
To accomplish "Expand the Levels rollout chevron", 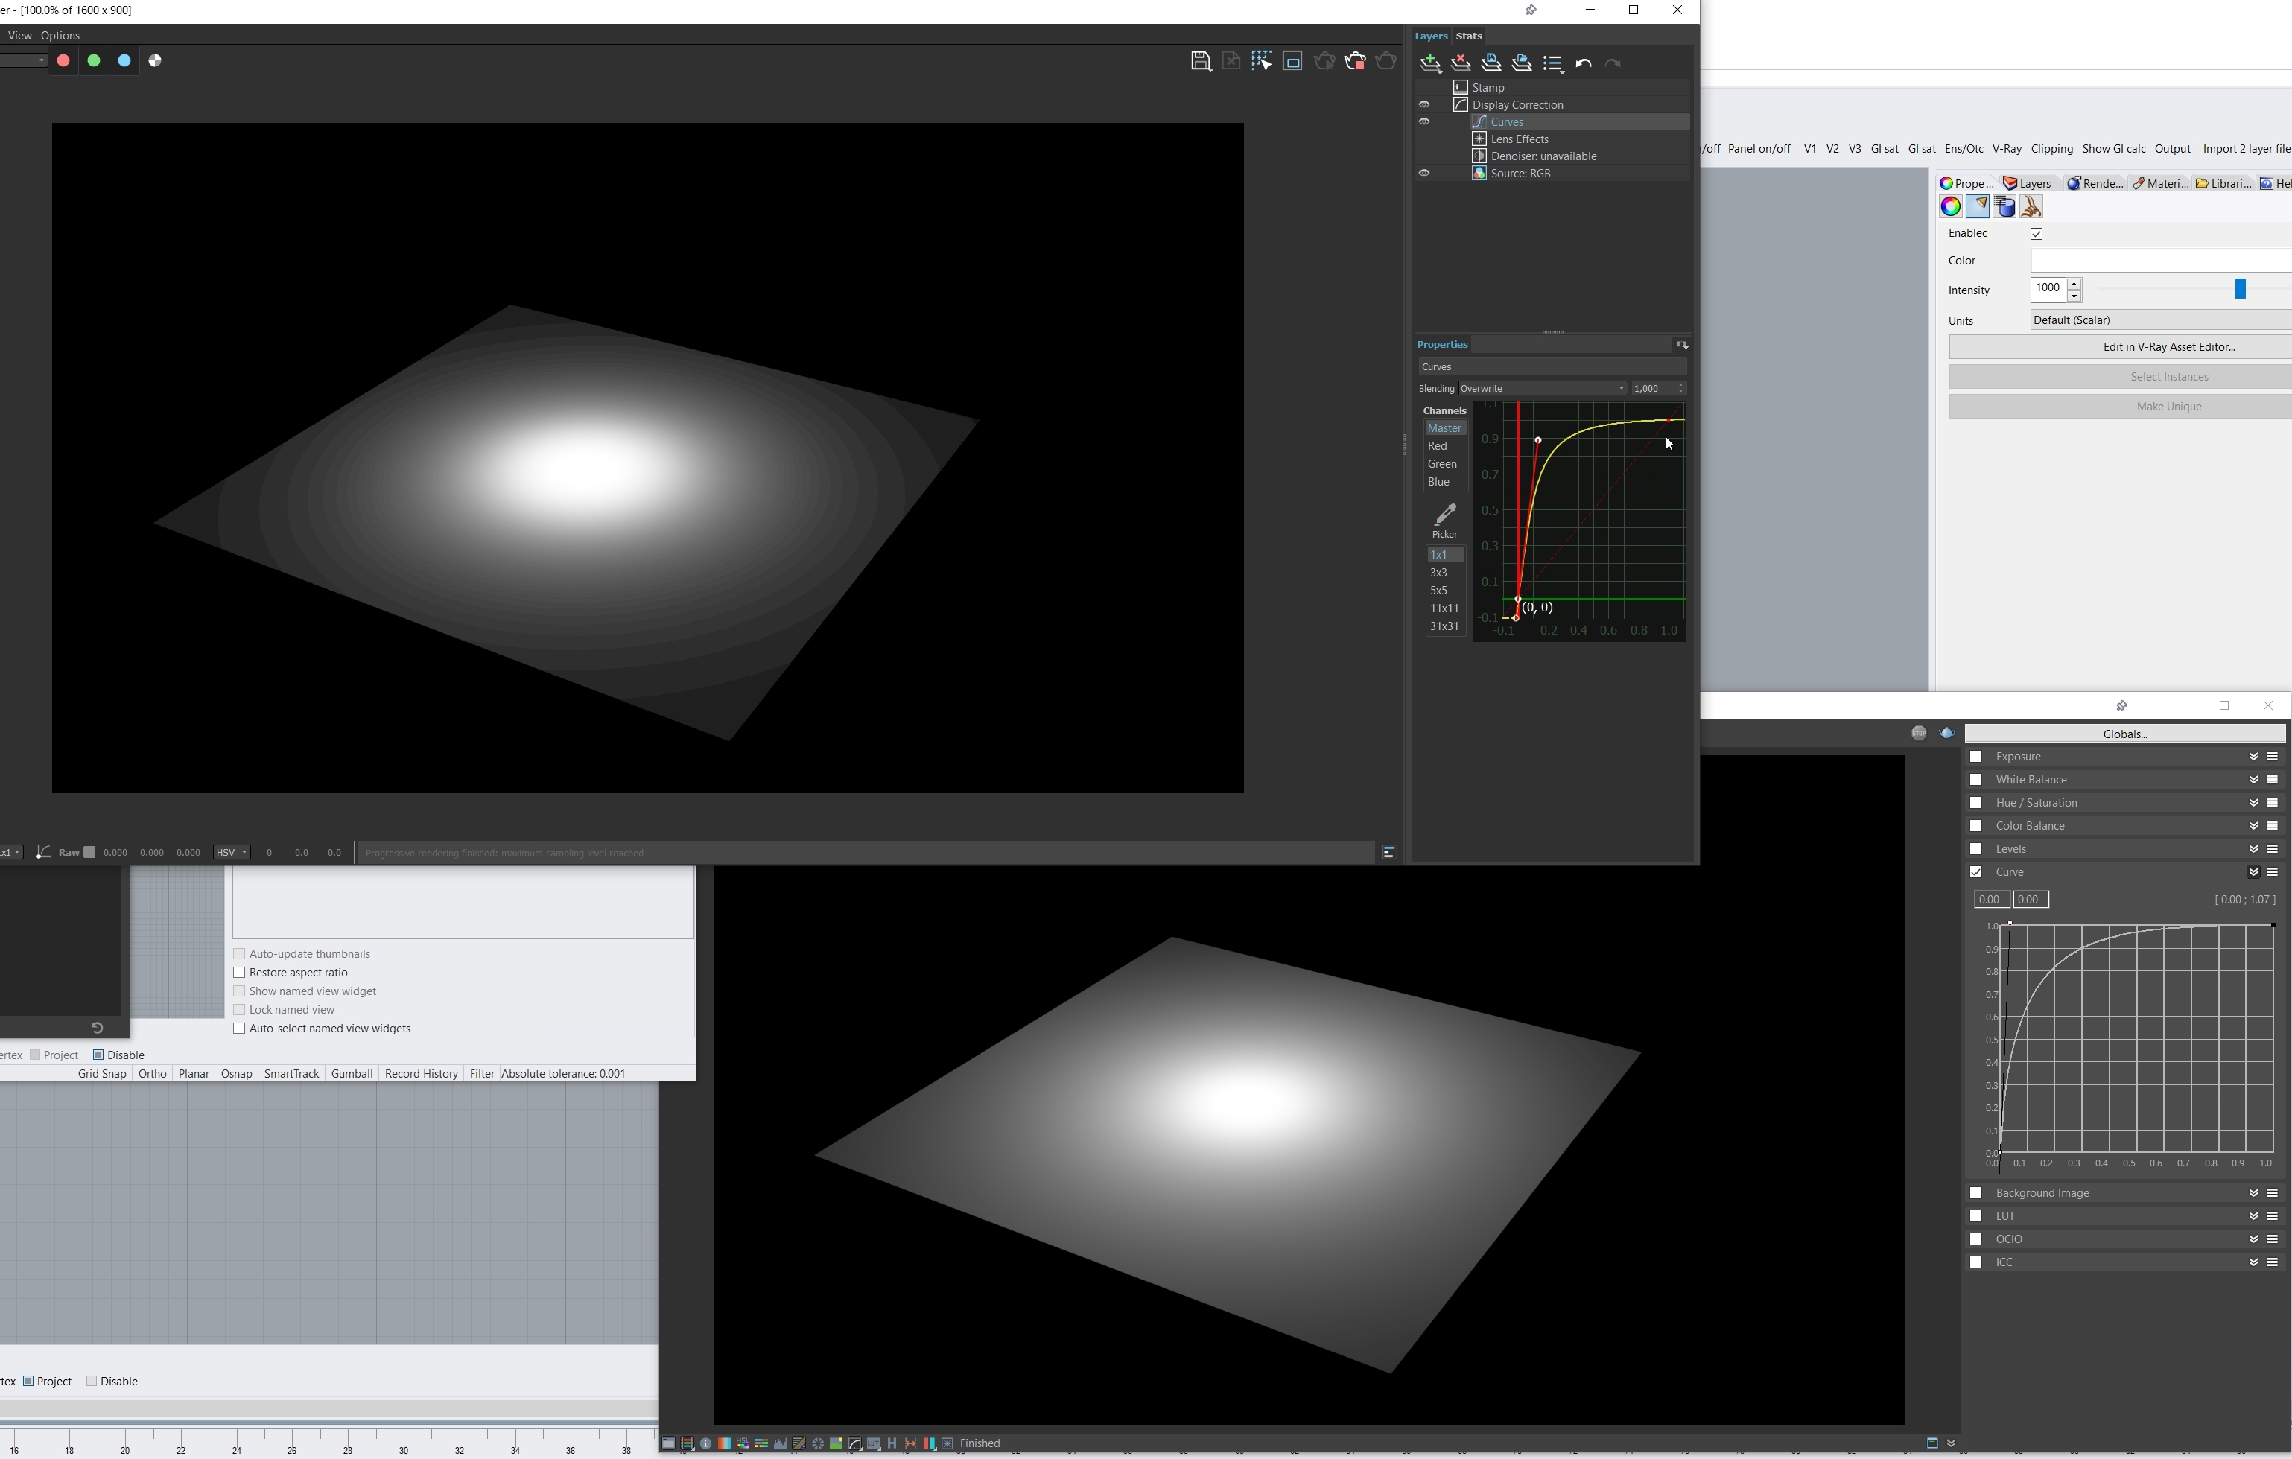I will click(2253, 849).
